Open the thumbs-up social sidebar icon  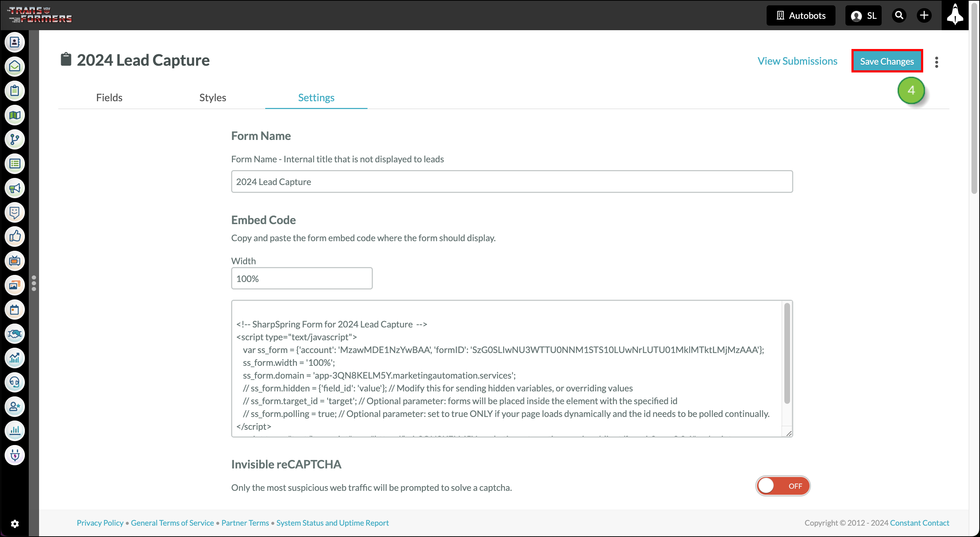[x=15, y=237]
